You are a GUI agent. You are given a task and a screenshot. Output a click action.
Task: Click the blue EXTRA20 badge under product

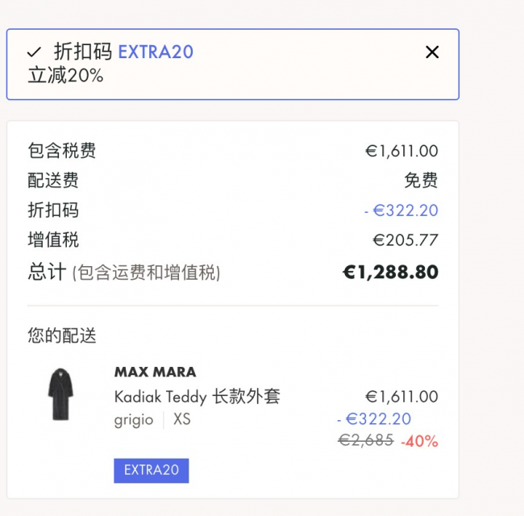152,471
